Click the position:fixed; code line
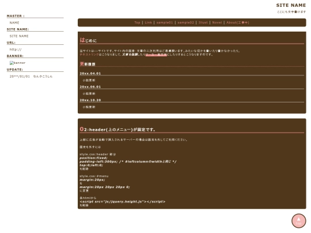The image size is (311, 233). tap(93, 158)
